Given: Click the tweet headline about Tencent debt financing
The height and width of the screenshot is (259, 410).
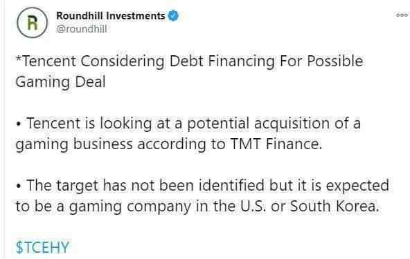Looking at the screenshot, I should 189,71.
